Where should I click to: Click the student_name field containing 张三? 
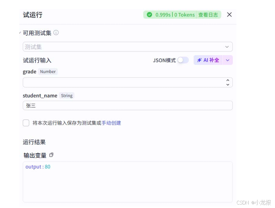point(127,105)
